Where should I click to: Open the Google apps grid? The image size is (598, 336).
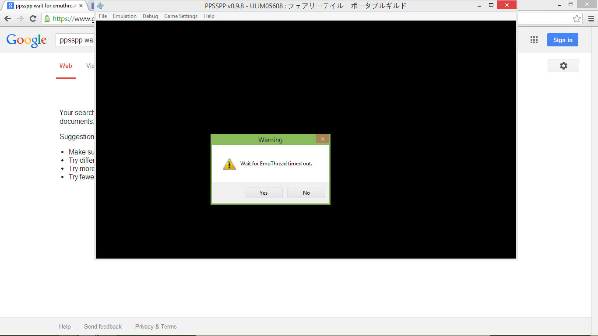coord(534,40)
